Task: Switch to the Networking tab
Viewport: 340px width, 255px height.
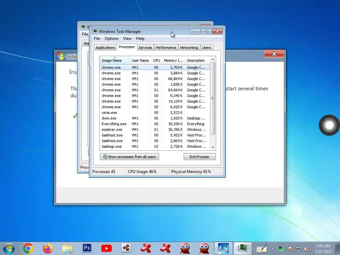Action: pyautogui.click(x=189, y=47)
